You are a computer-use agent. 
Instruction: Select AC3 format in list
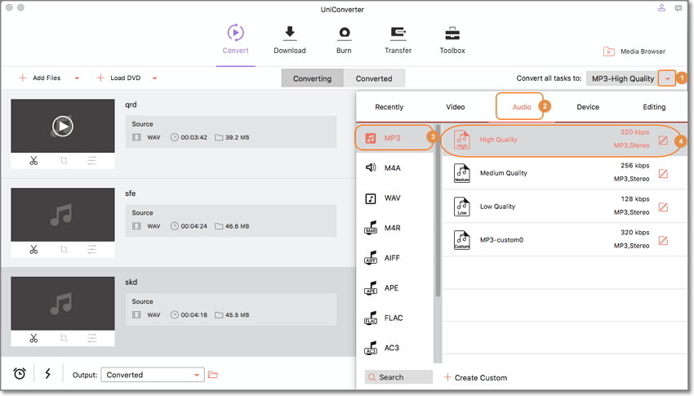point(395,348)
